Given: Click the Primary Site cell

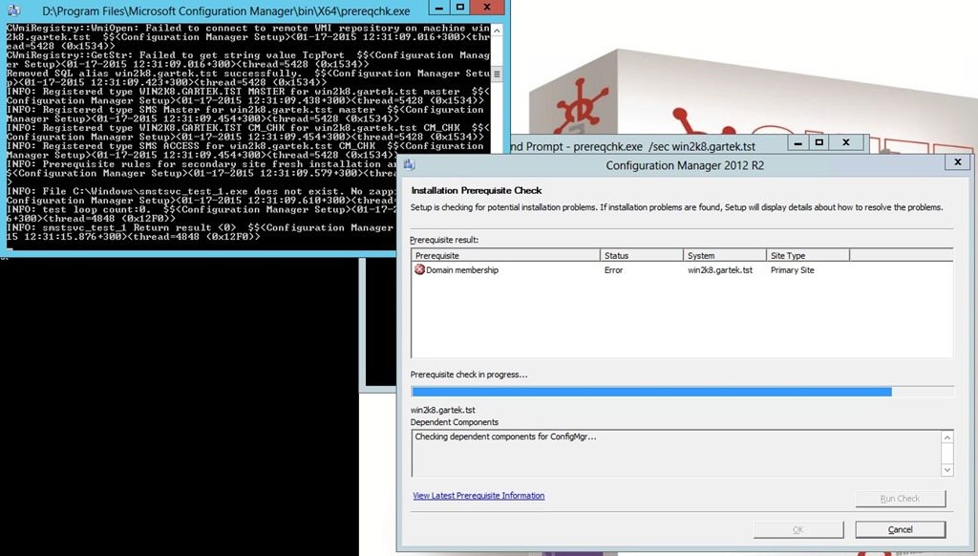Looking at the screenshot, I should coord(792,270).
